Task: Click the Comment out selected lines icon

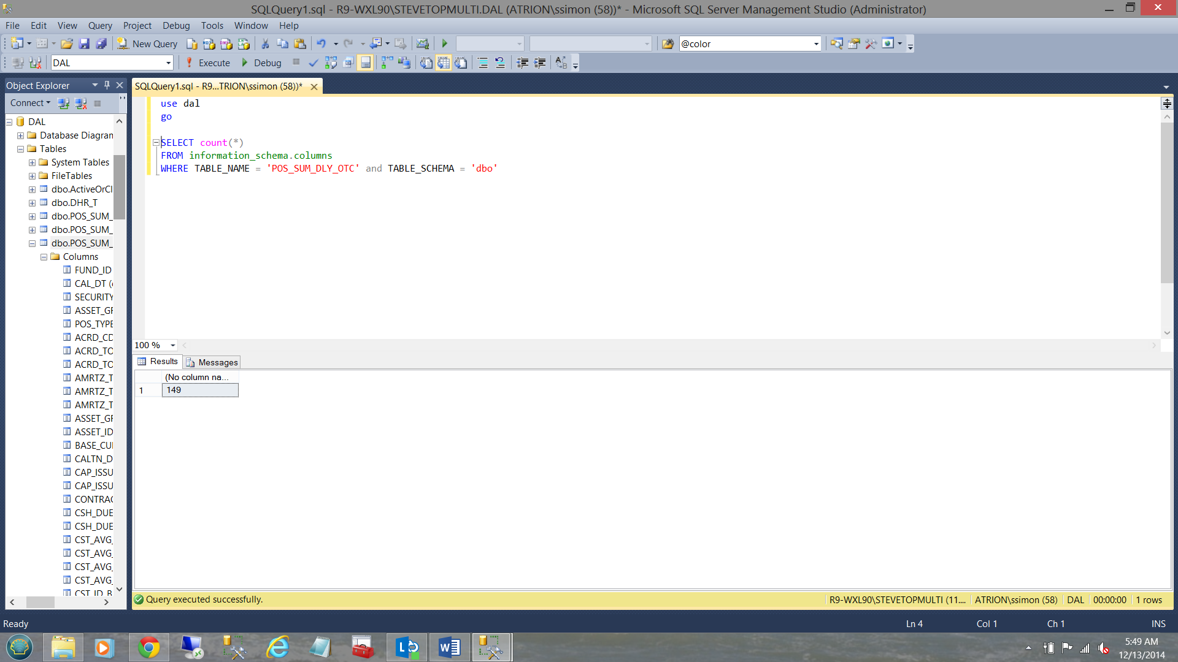Action: coord(483,63)
